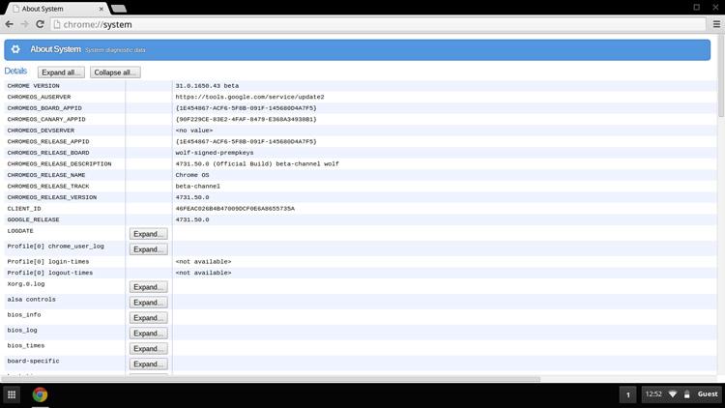Screen dimensions: 725x408
Task: Select the Profile[0] logout-times label
Action: click(x=50, y=273)
